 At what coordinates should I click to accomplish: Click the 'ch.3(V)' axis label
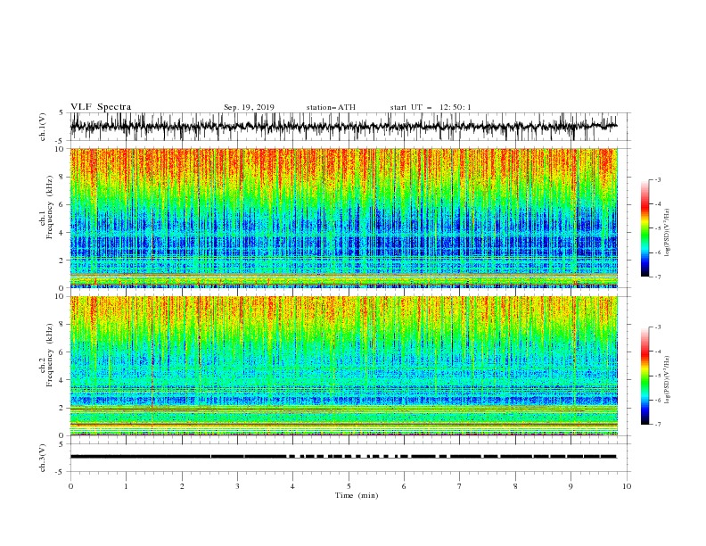coord(43,458)
